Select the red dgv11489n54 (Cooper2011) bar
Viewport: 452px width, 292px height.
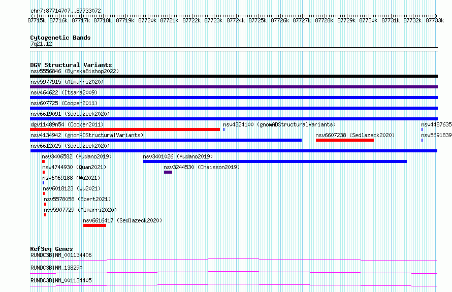pyautogui.click(x=125, y=129)
